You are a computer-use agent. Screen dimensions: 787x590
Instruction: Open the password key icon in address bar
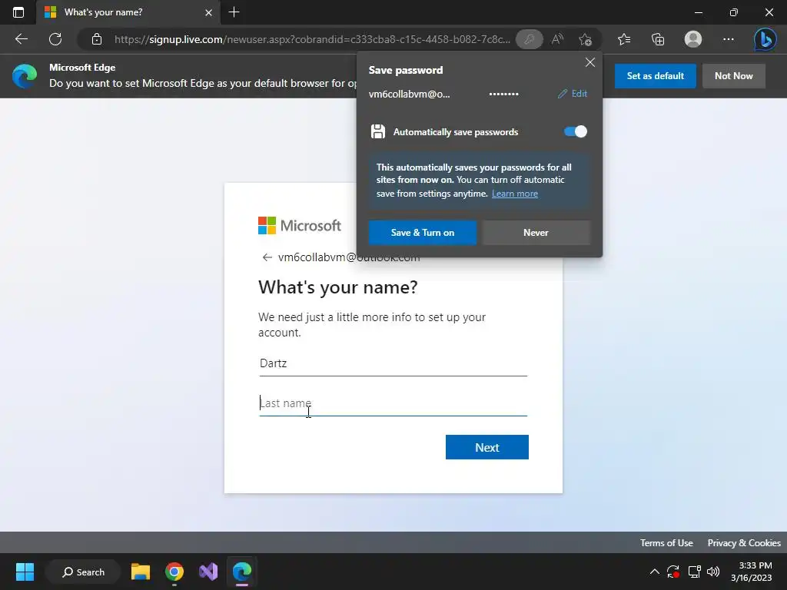tap(529, 39)
